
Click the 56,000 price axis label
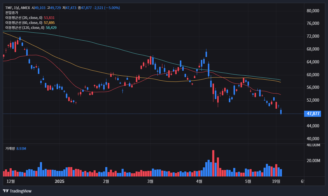pyautogui.click(x=313, y=87)
